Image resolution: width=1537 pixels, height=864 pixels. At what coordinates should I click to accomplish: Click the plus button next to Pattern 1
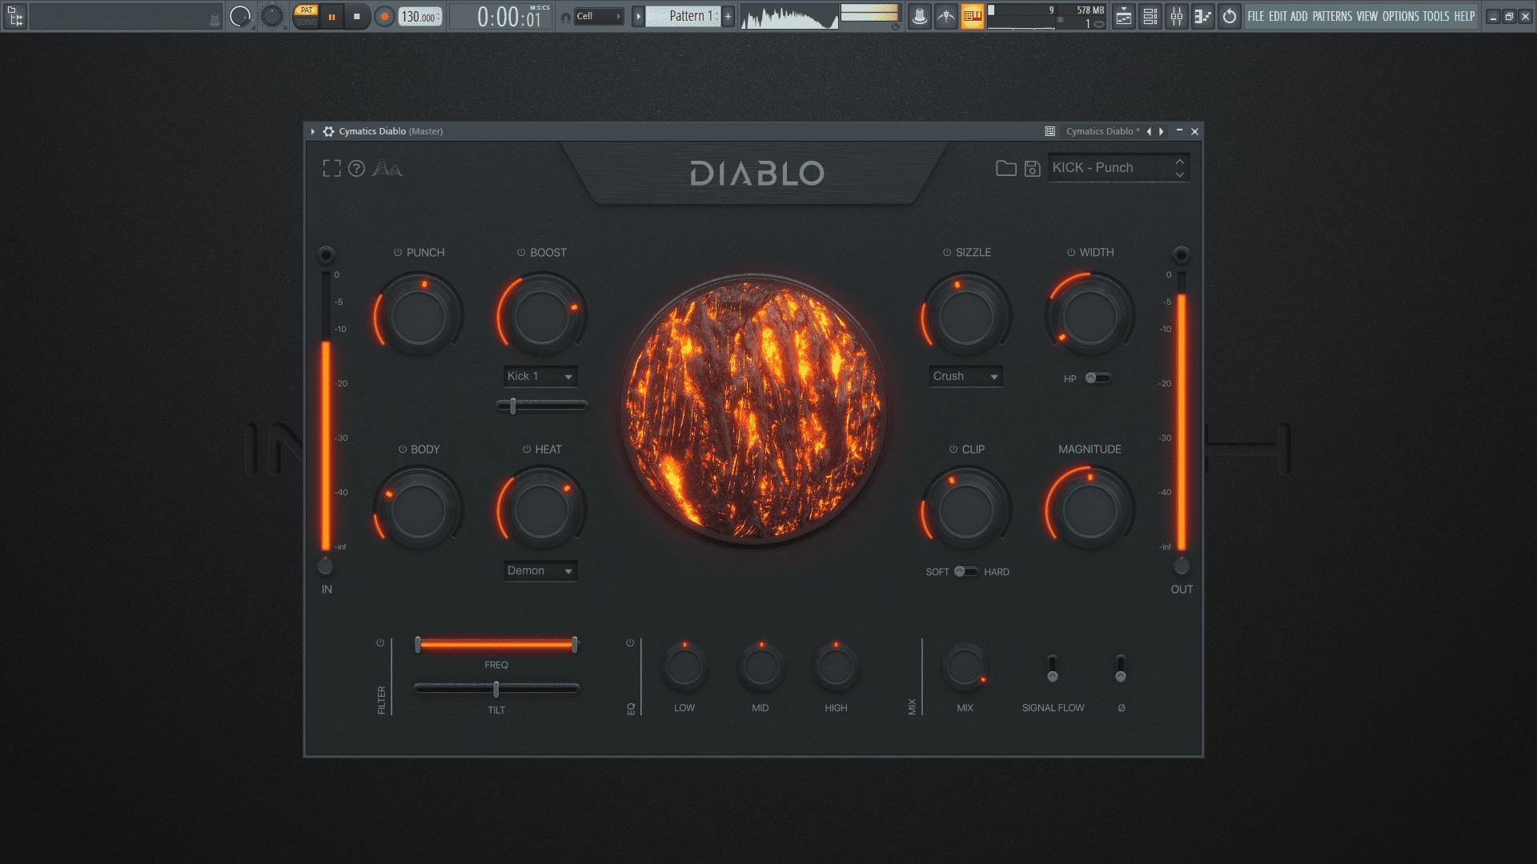coord(728,16)
